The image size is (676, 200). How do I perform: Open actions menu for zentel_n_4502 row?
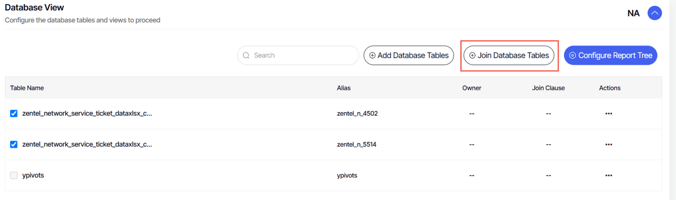(608, 113)
